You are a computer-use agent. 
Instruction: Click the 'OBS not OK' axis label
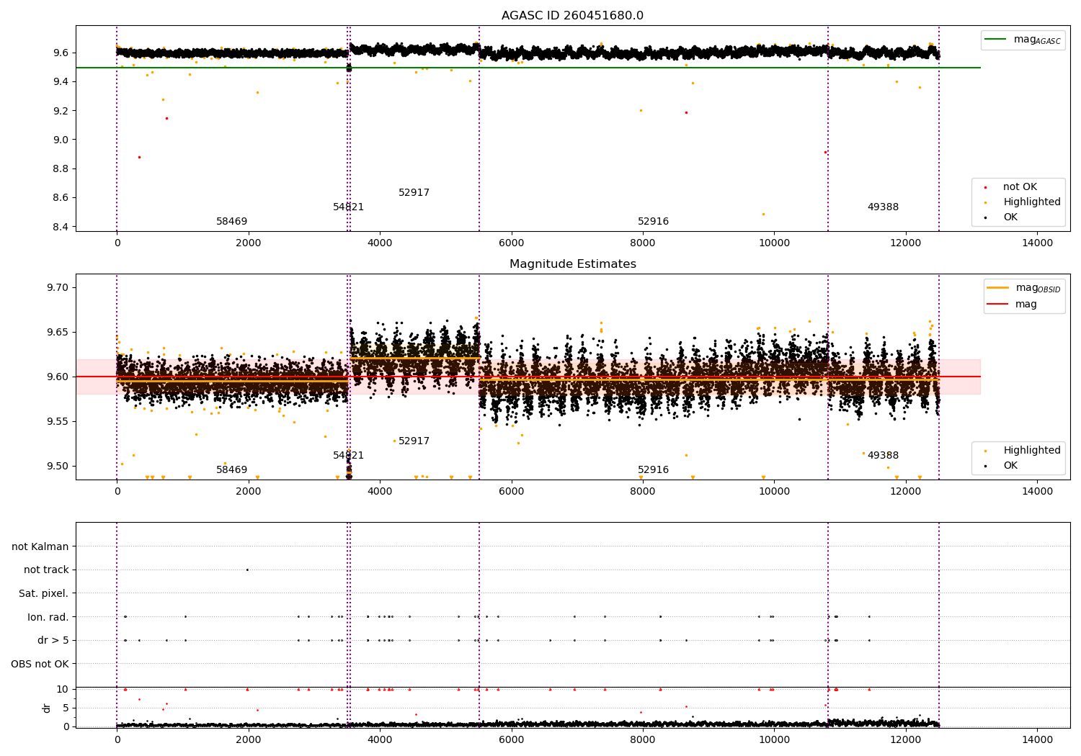tap(40, 665)
